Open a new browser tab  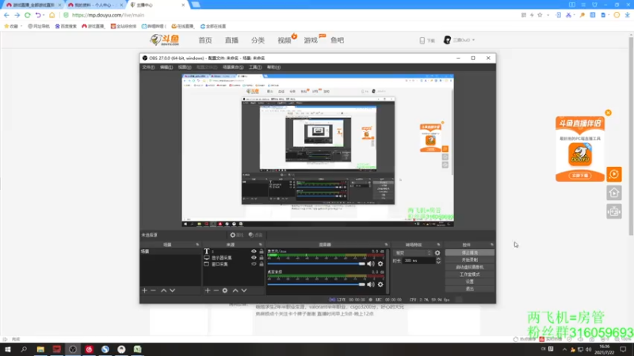[196, 5]
